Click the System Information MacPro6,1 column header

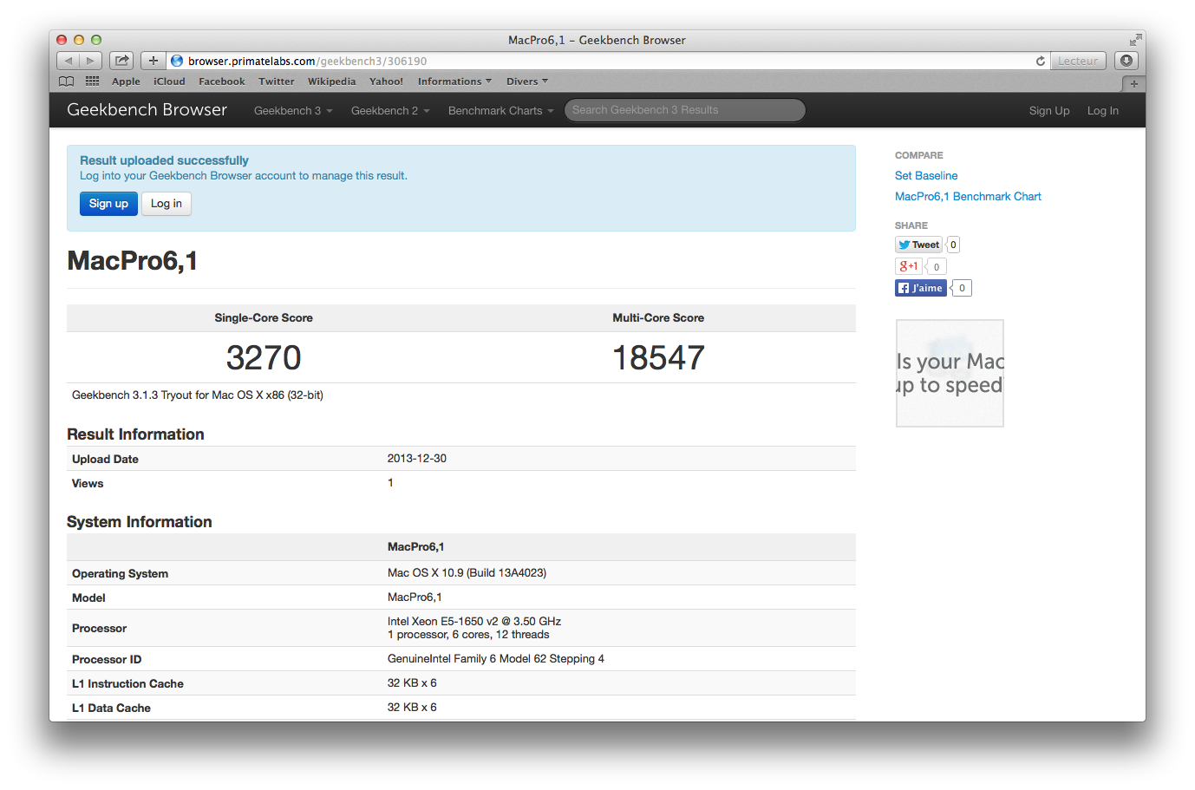point(415,546)
